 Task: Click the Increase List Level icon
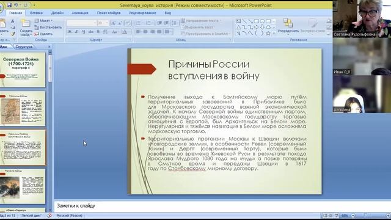click(166, 23)
